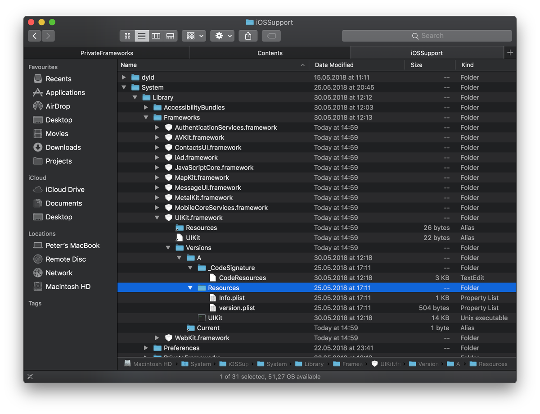
Task: Sort by the Size column header
Action: pyautogui.click(x=430, y=65)
